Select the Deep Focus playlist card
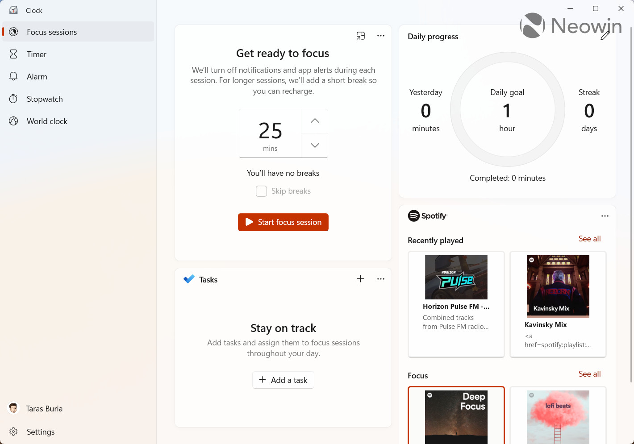Screen dimensions: 634x444 tap(456, 416)
